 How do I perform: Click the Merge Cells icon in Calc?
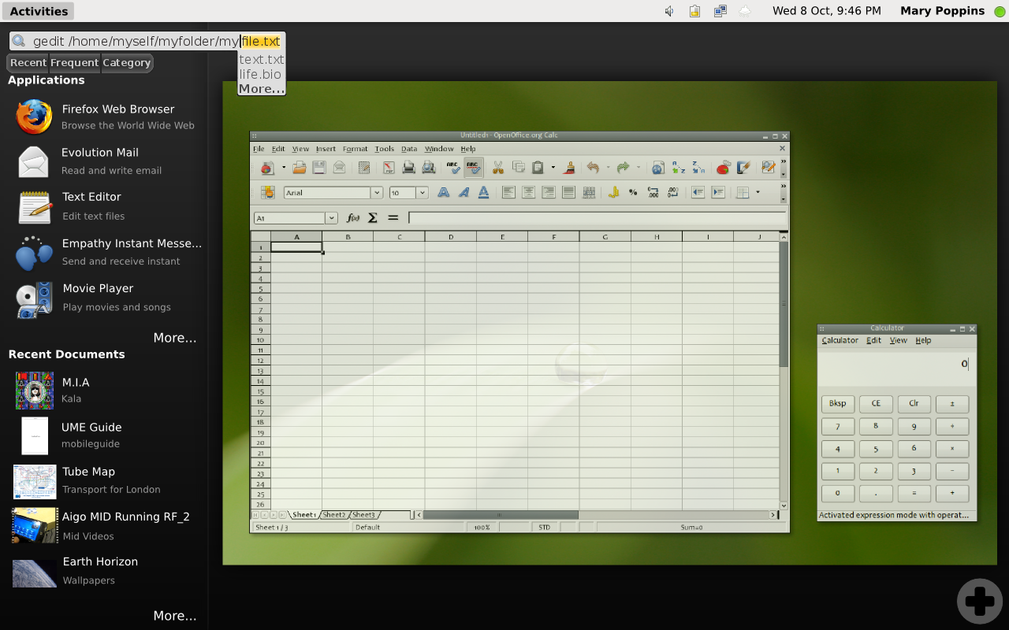click(x=589, y=192)
